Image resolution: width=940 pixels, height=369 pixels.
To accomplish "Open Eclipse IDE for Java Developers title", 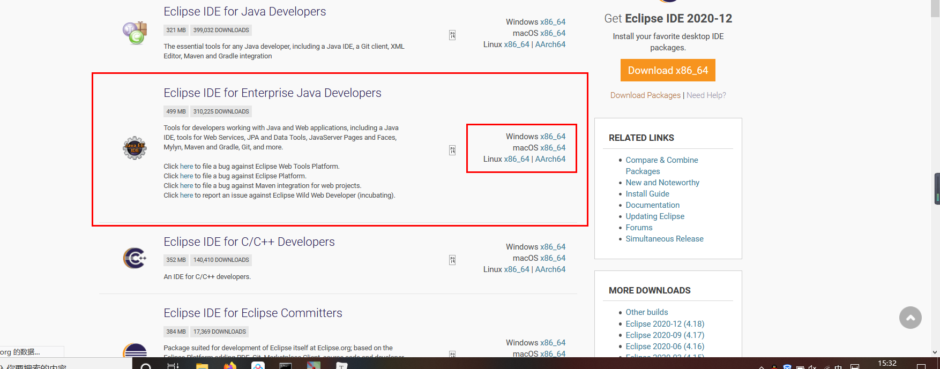I will [x=244, y=11].
